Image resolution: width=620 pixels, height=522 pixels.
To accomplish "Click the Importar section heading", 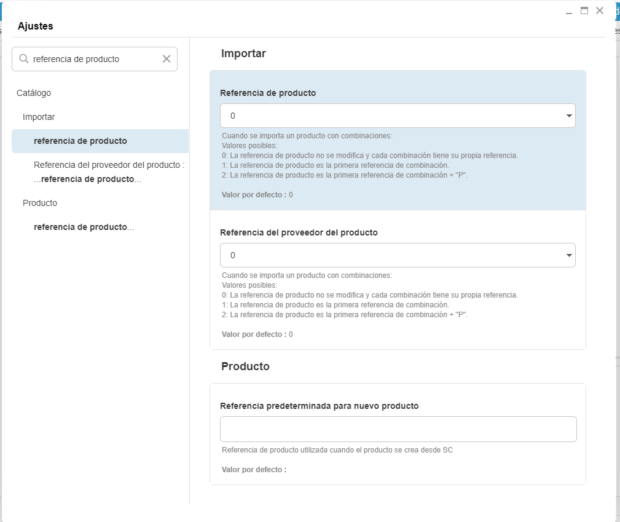I will [x=243, y=53].
